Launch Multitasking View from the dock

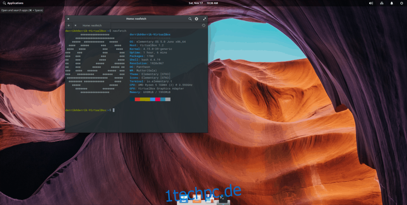(x=185, y=199)
